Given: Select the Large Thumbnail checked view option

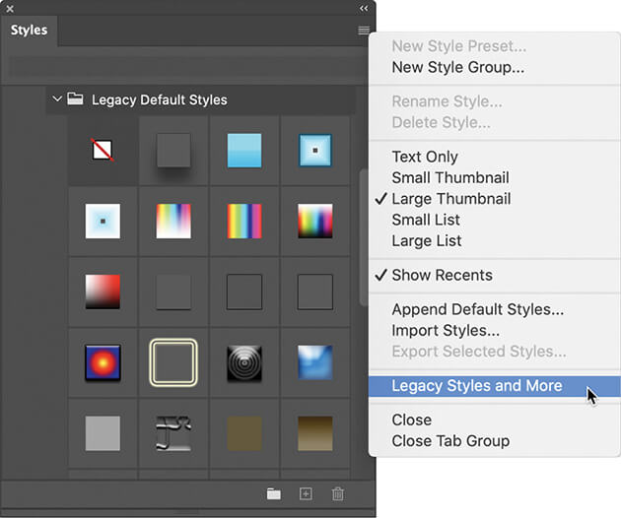Looking at the screenshot, I should pos(450,199).
